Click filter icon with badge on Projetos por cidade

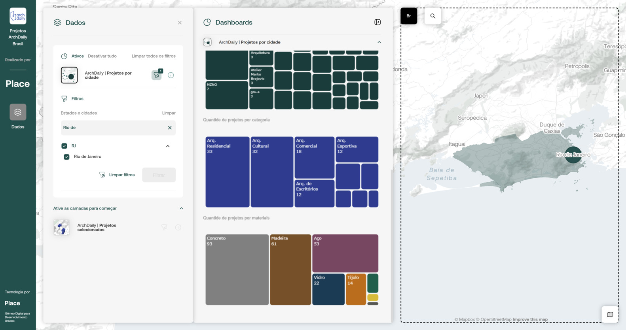click(157, 75)
